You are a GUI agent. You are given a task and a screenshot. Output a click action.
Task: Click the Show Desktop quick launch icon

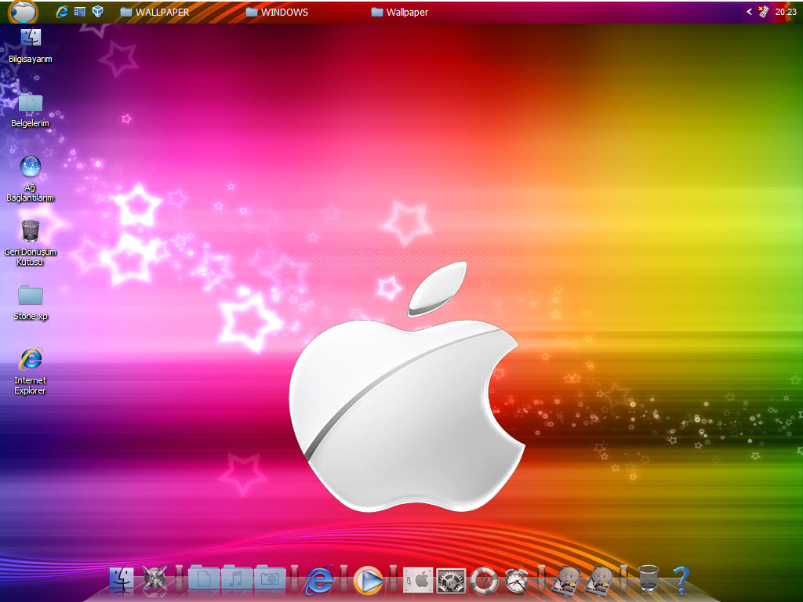(x=80, y=11)
